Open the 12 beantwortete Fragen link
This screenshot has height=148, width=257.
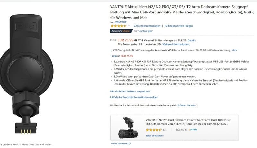point(179,26)
